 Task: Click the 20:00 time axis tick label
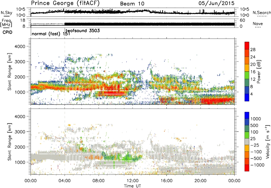(201, 181)
